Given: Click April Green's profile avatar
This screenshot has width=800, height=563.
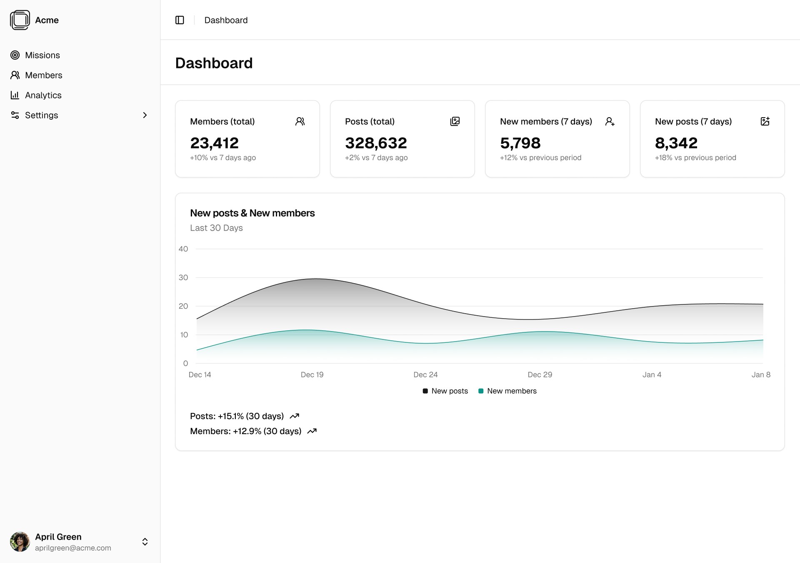Looking at the screenshot, I should 20,542.
